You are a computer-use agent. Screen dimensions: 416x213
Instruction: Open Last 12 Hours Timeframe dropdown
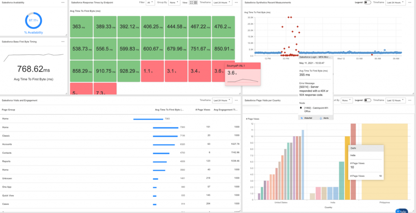tap(396, 100)
